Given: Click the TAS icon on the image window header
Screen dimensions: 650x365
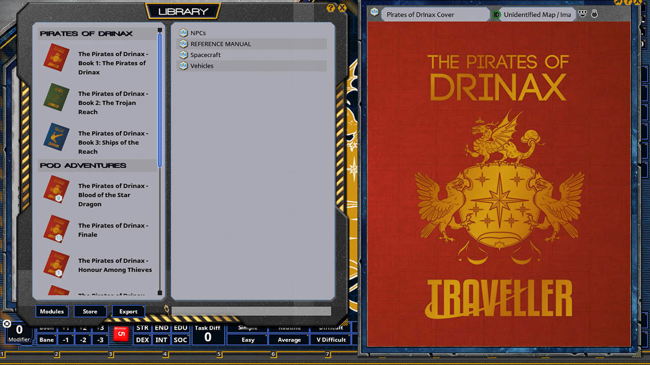Looking at the screenshot, I should coord(374,11).
